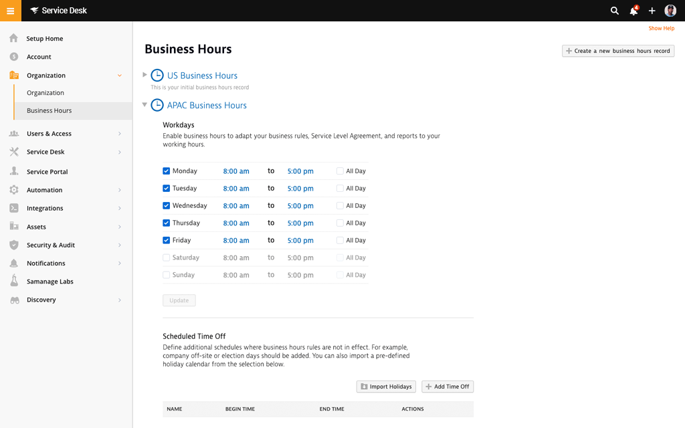The width and height of the screenshot is (685, 428).
Task: Collapse the Organization sidebar section chevron
Action: click(x=119, y=76)
